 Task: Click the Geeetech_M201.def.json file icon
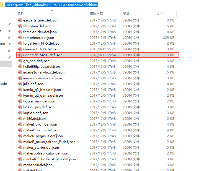tap(20, 55)
